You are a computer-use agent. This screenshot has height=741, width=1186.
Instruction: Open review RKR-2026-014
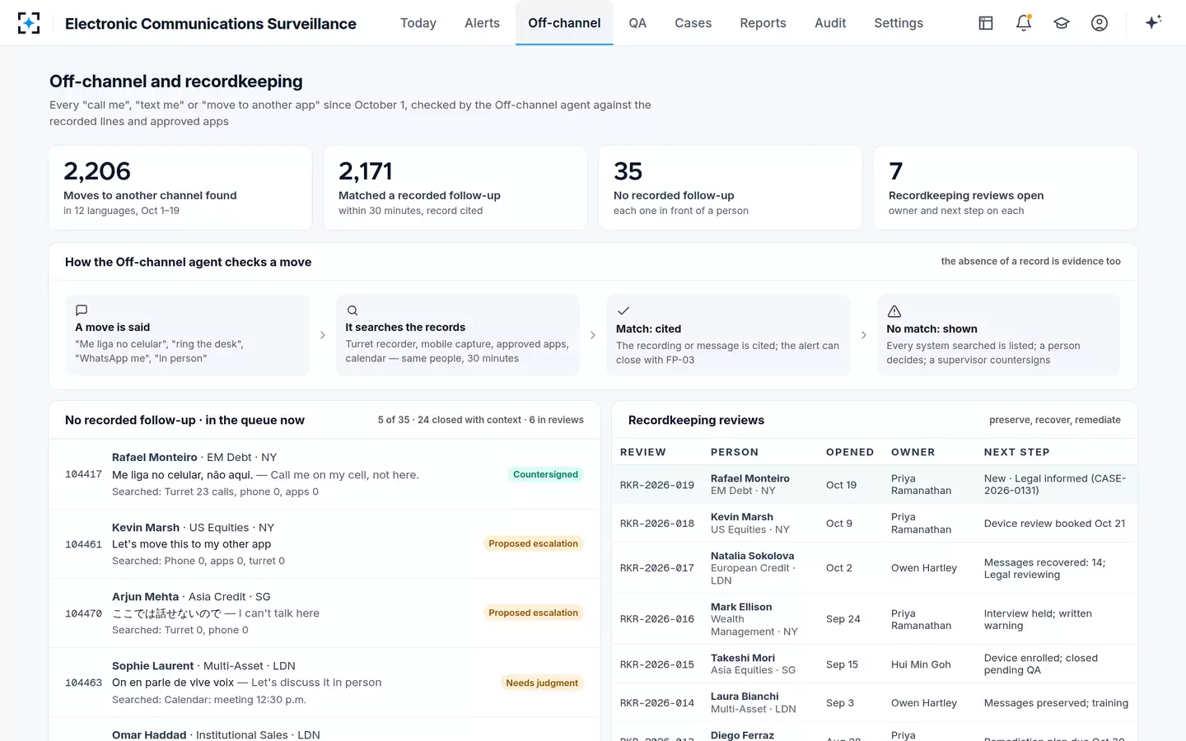[x=875, y=703]
